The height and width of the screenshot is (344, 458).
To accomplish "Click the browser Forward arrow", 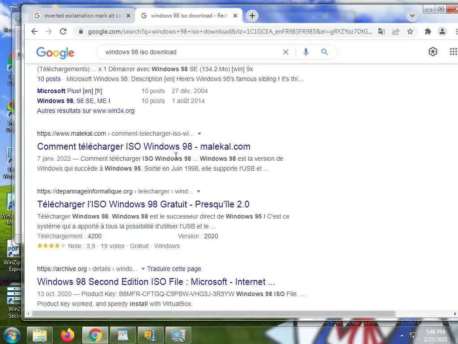I will click(x=48, y=31).
